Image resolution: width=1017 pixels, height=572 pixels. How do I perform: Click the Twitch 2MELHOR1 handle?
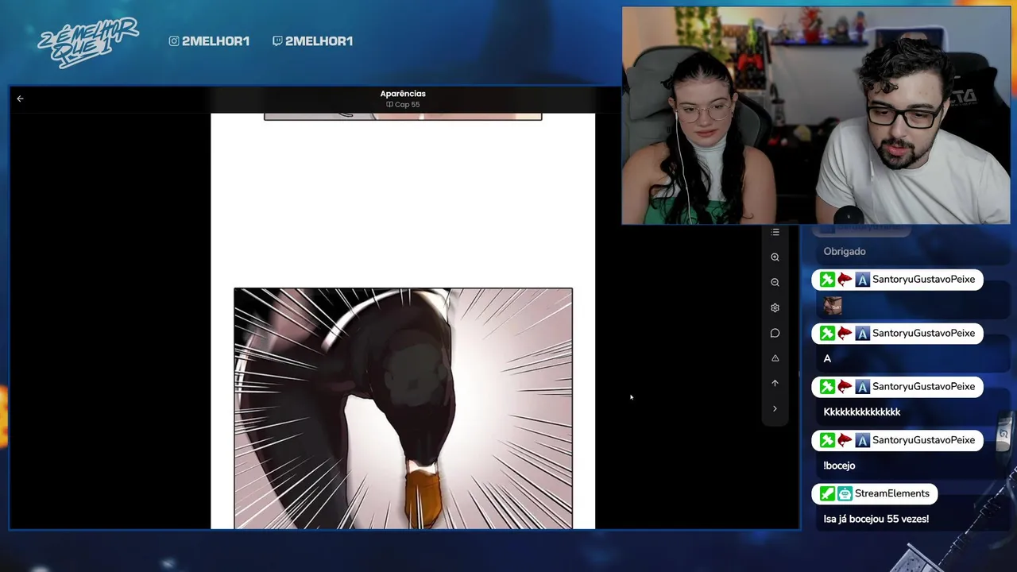tap(312, 41)
